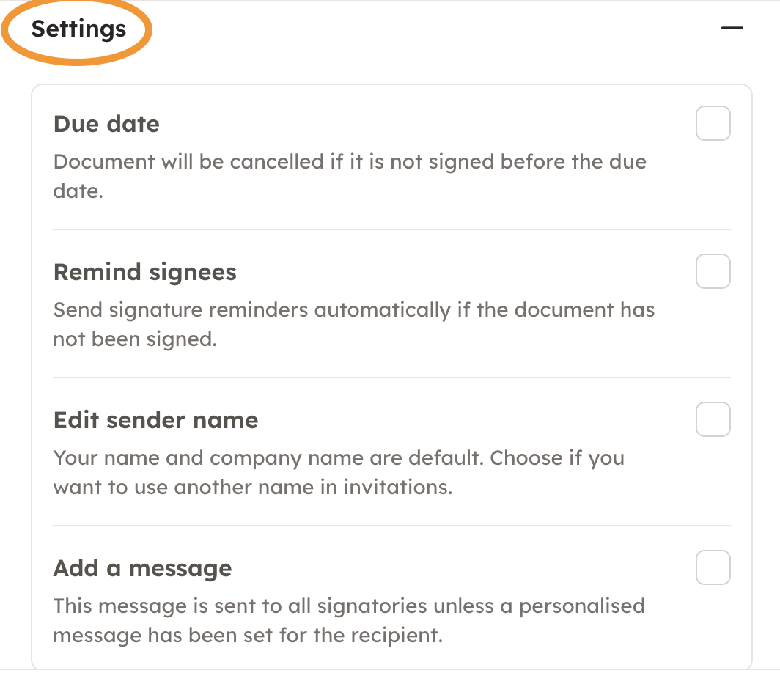
Task: Click "Your name and company name" line
Action: (x=339, y=457)
